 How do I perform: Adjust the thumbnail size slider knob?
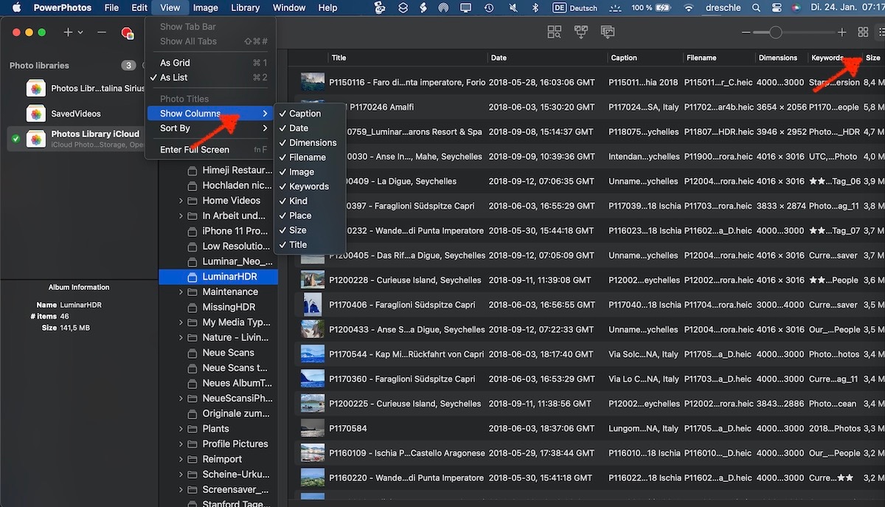[x=775, y=32]
